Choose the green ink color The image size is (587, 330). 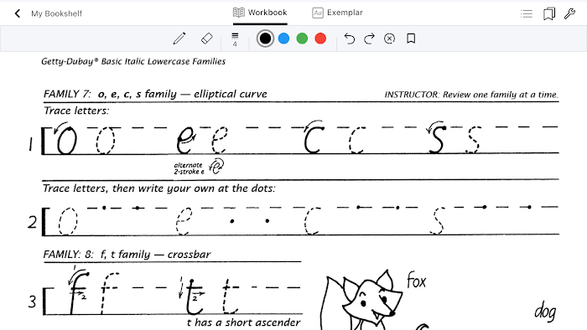tap(302, 39)
